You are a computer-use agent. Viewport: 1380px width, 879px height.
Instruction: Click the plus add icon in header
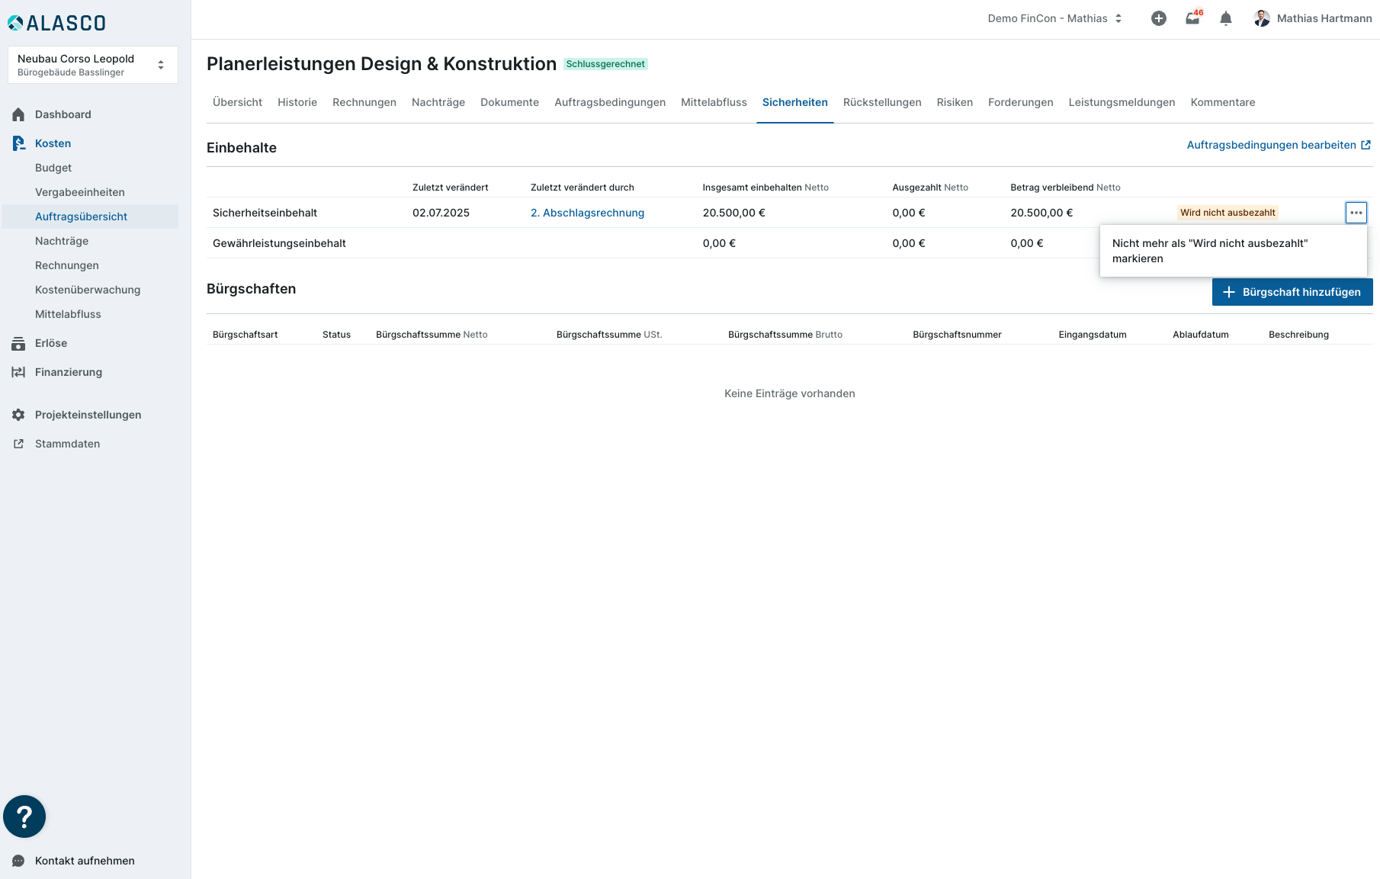1158,18
